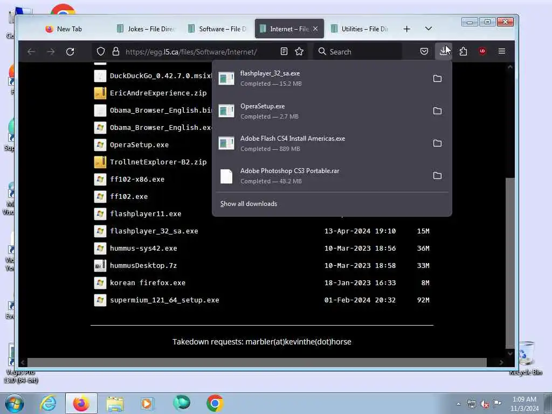The image size is (552, 414).
Task: Switch to the Software – File Directory tab
Action: coord(218,29)
